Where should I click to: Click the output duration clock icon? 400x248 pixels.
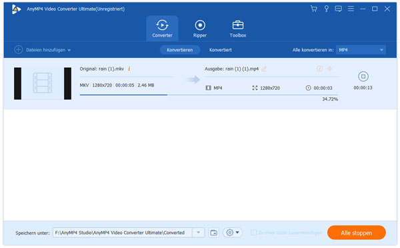tap(308, 88)
